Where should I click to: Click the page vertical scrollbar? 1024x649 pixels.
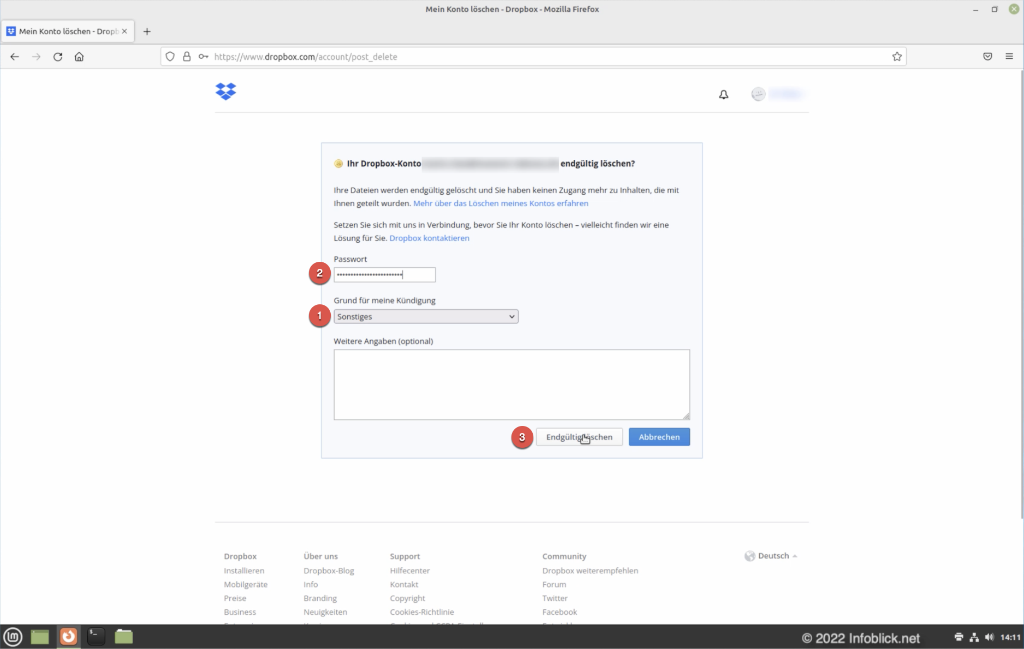click(1021, 295)
